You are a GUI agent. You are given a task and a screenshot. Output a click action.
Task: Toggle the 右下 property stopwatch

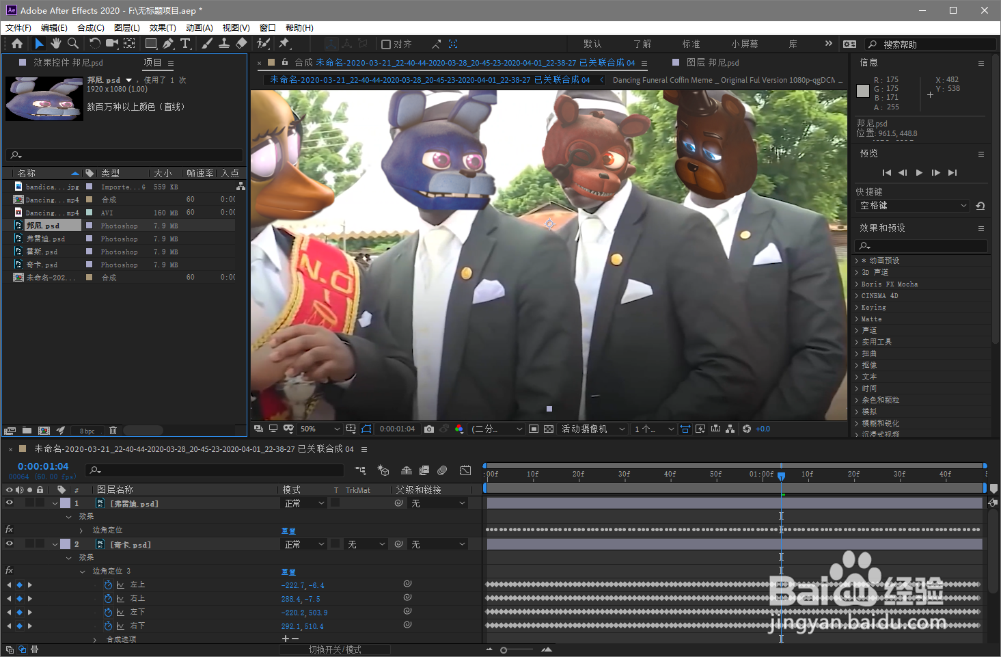[x=108, y=626]
